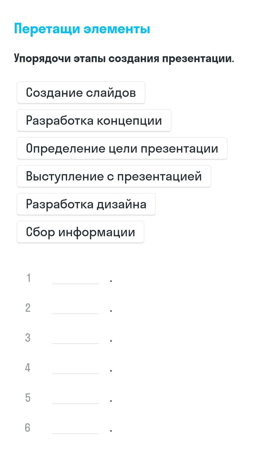Click the number 5 label
265x455 pixels.
pyautogui.click(x=28, y=397)
